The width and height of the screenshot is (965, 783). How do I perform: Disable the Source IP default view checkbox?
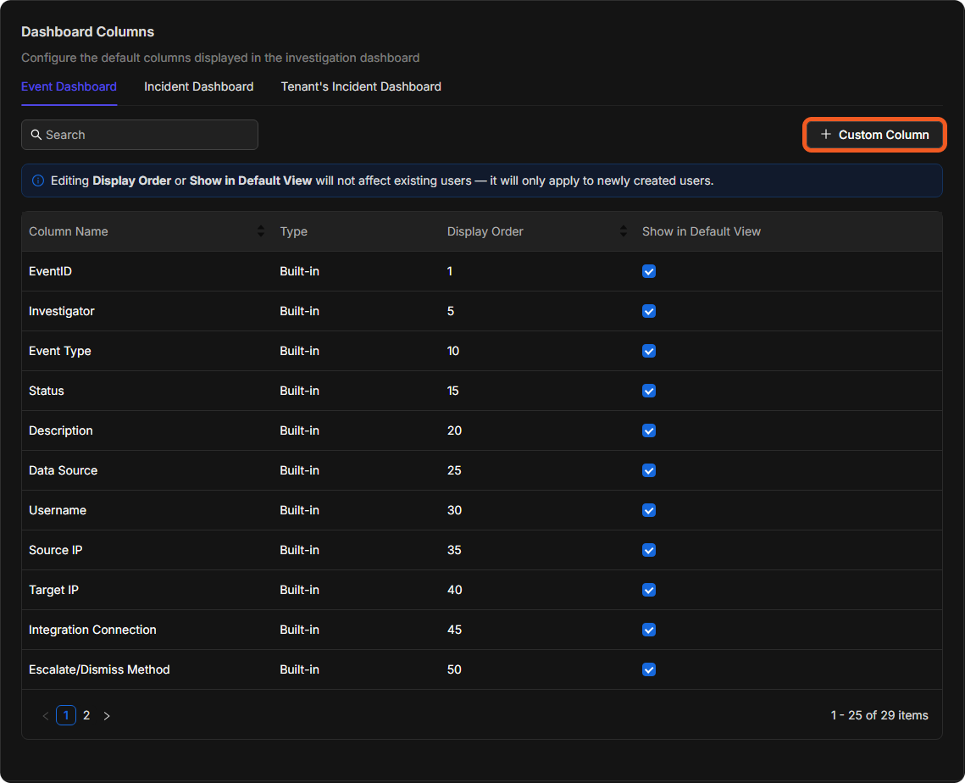coord(649,550)
